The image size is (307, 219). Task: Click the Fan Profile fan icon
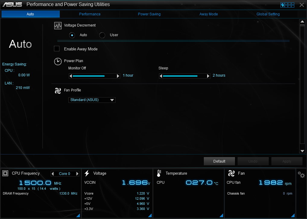pyautogui.click(x=58, y=90)
